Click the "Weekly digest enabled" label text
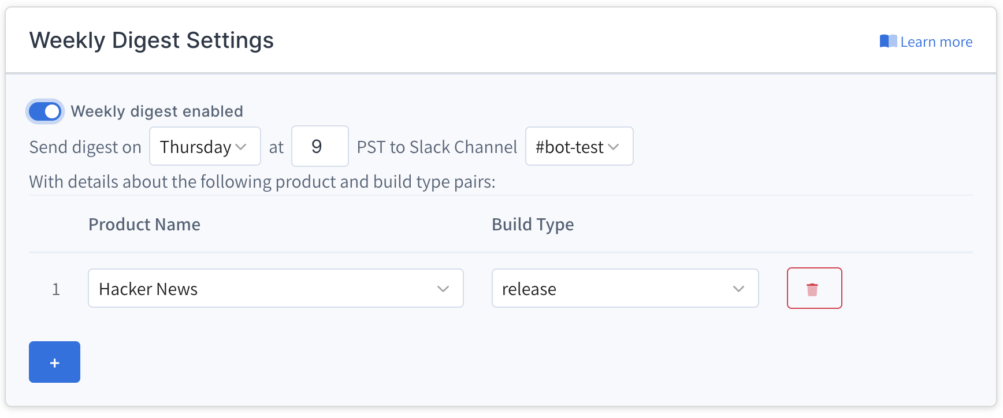This screenshot has height=418, width=1003. [157, 111]
